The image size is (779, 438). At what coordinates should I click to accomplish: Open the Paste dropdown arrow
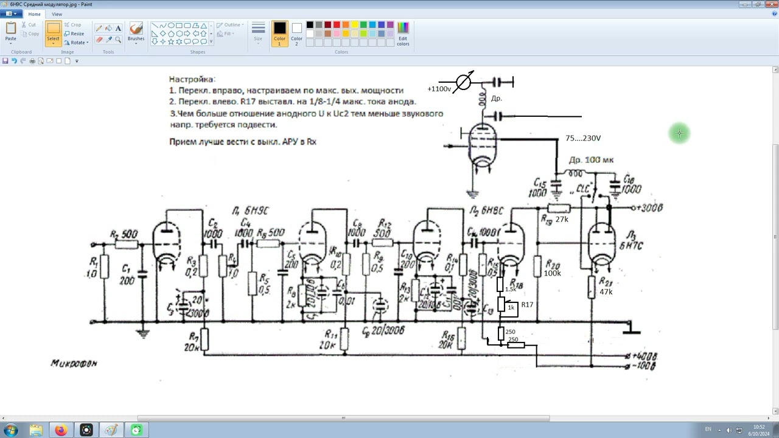coord(11,42)
